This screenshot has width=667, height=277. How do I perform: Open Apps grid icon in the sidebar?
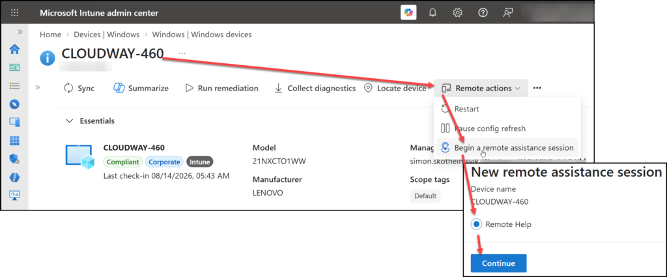pos(14,141)
